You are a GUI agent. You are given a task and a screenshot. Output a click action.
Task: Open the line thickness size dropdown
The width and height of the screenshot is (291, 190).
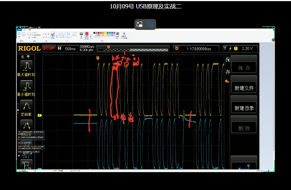(81, 35)
